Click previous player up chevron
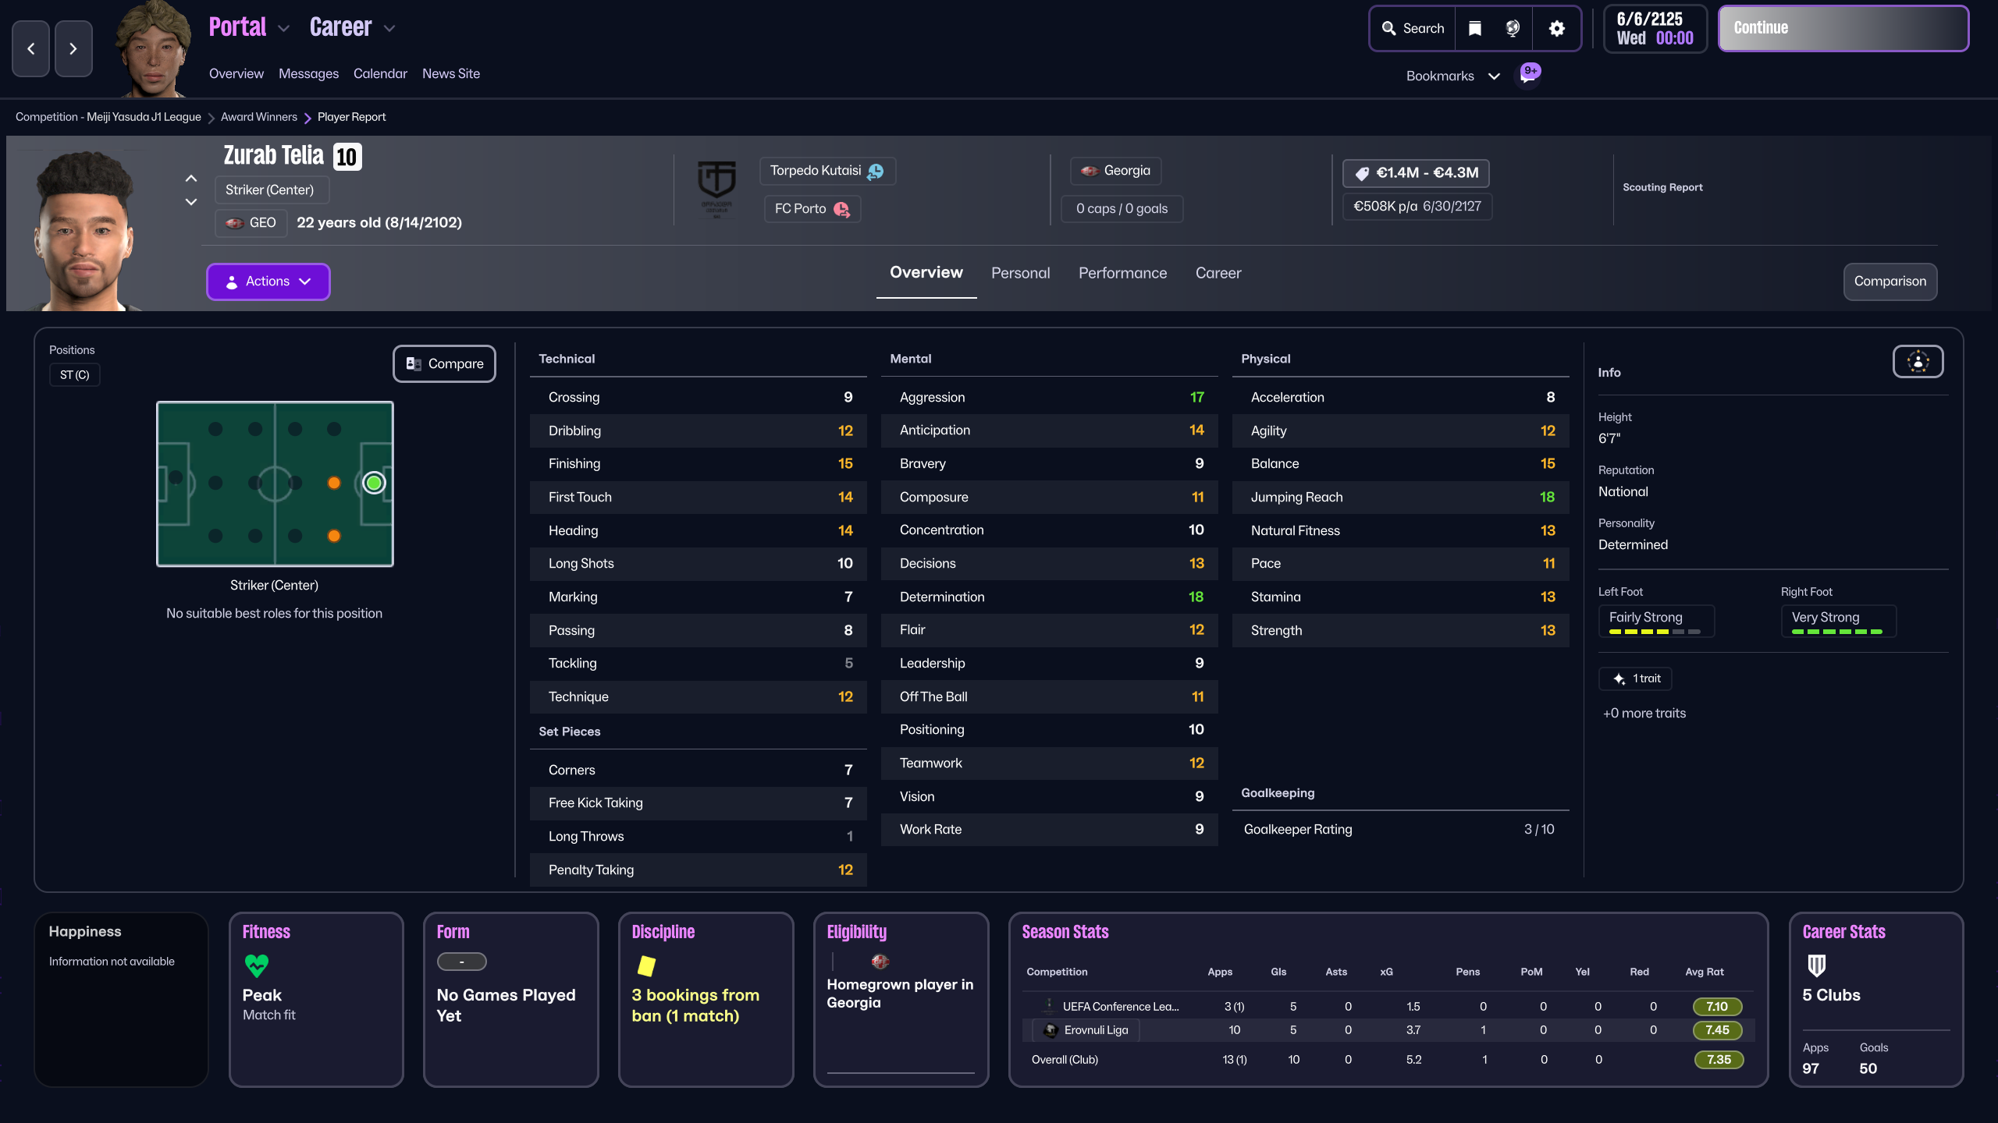 coord(191,179)
